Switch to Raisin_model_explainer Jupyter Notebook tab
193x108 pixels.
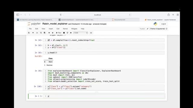[160, 20]
